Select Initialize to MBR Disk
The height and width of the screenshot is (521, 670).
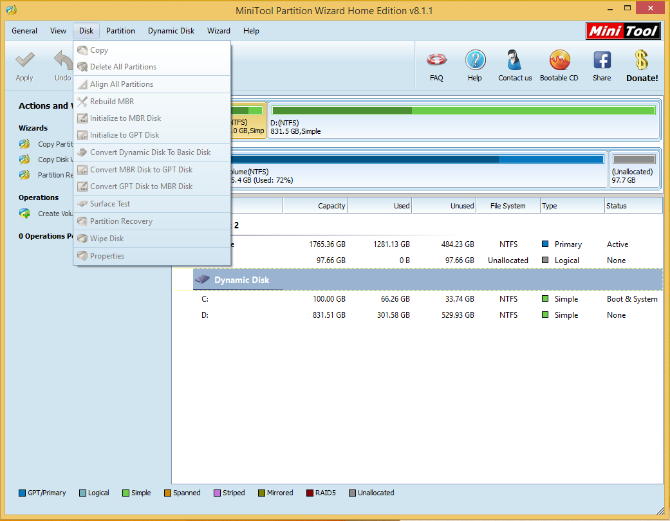(152, 118)
